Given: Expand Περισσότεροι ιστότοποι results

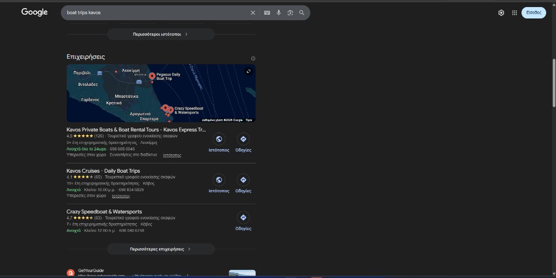Looking at the screenshot, I should tap(161, 34).
